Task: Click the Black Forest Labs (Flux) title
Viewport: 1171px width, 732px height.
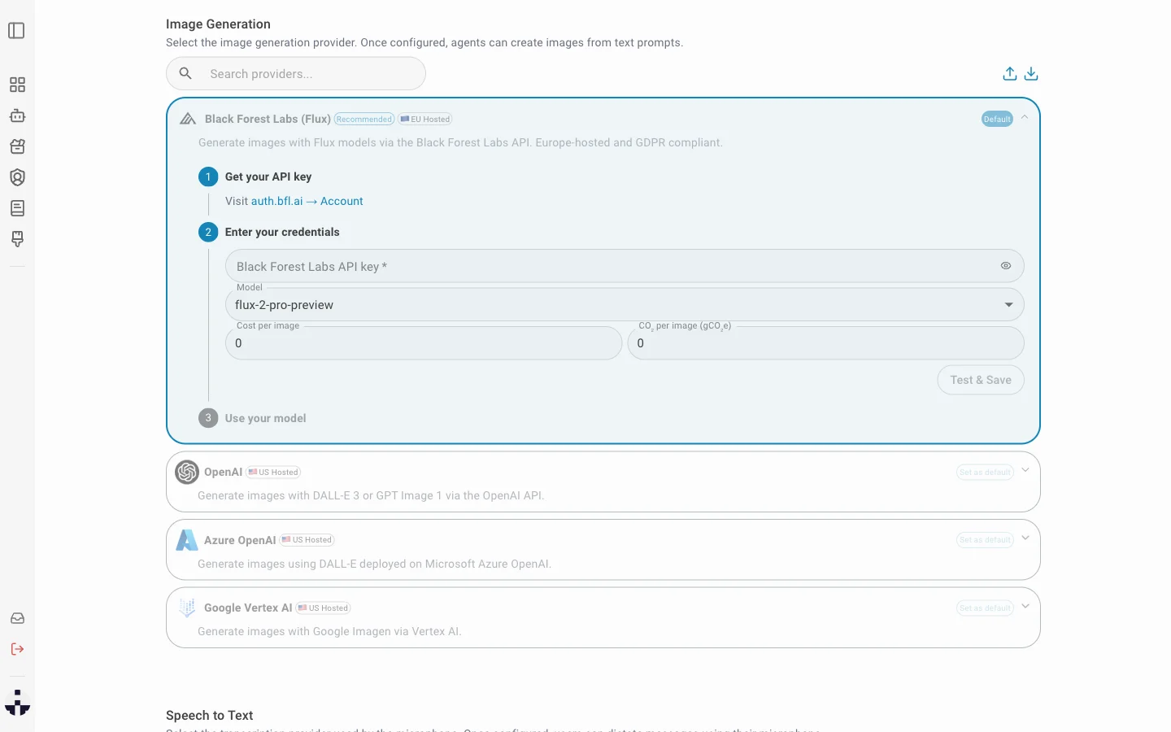Action: click(268, 119)
